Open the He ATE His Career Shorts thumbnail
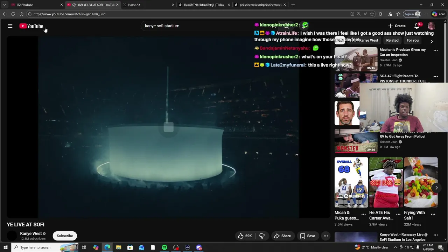 386,182
